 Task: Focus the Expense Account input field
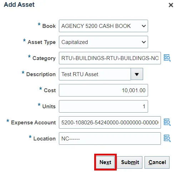coord(110,122)
